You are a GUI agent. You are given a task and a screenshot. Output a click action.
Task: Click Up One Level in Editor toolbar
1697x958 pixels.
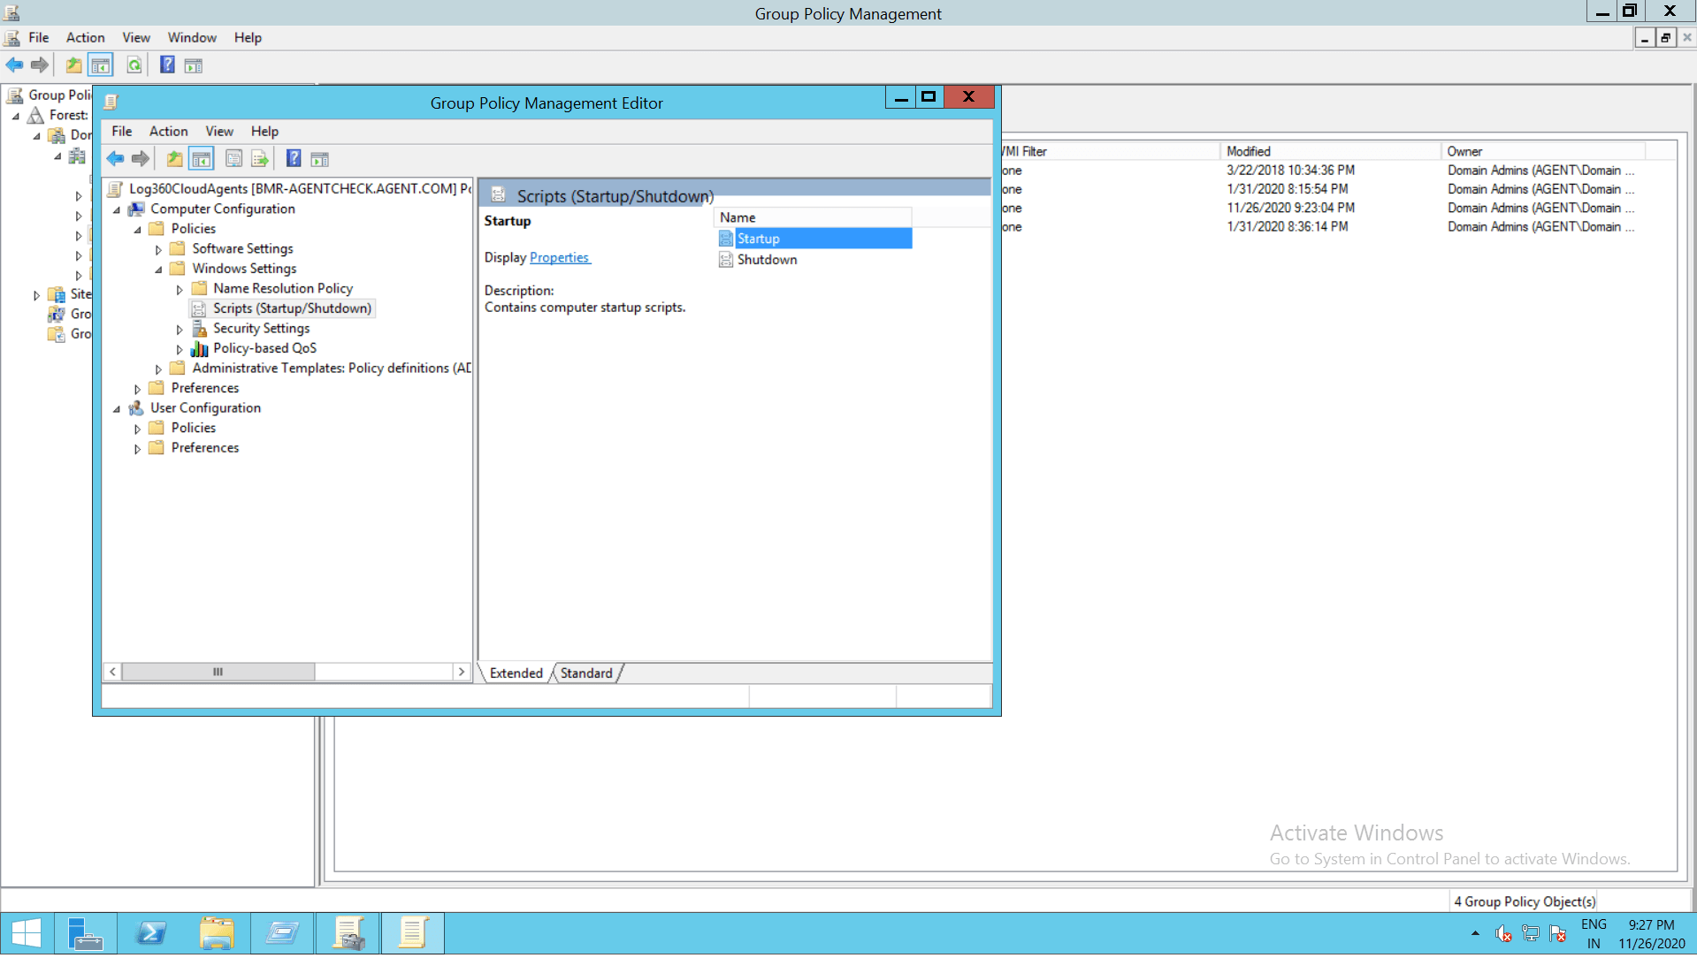175,159
